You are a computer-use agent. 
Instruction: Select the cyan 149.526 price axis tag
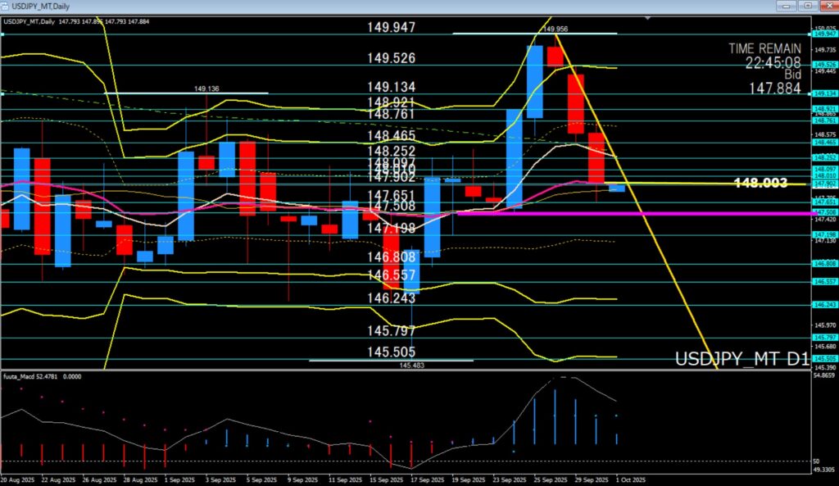point(823,65)
